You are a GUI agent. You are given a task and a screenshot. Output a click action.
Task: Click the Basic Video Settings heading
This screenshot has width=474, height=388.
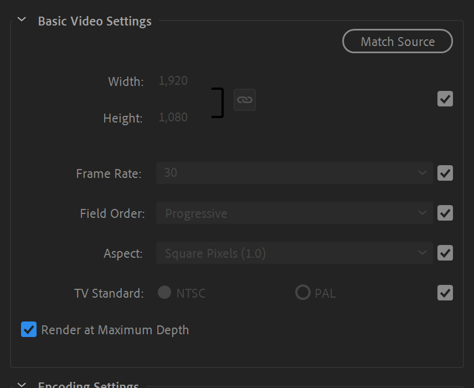[x=95, y=22]
